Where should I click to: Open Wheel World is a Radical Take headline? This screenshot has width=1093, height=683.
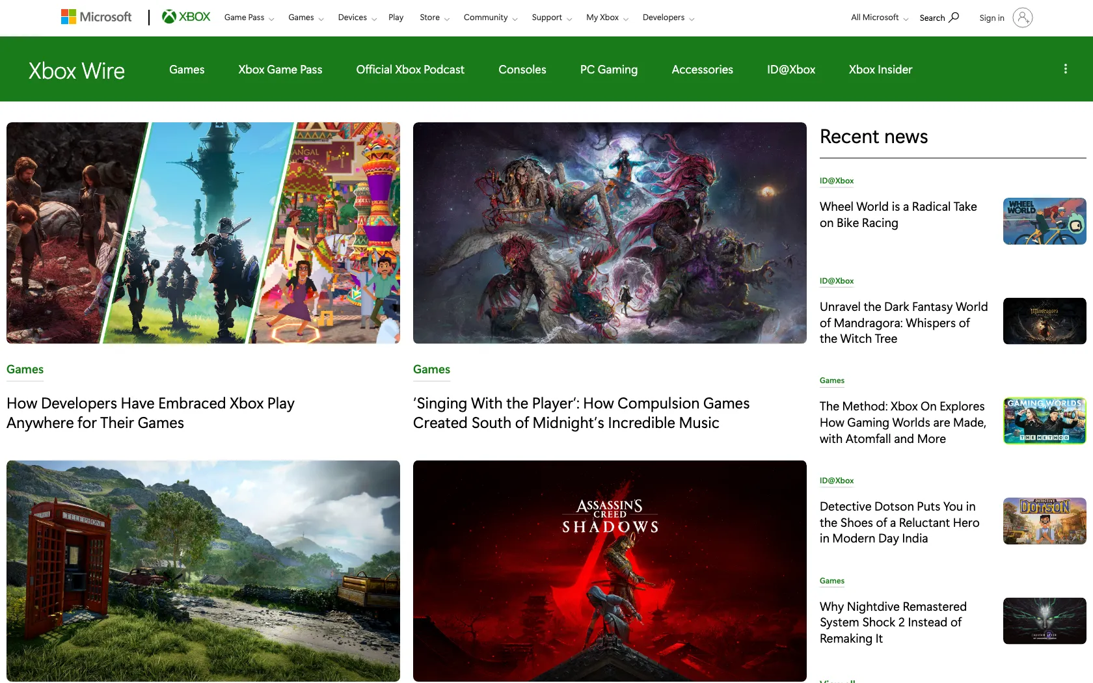(x=898, y=215)
